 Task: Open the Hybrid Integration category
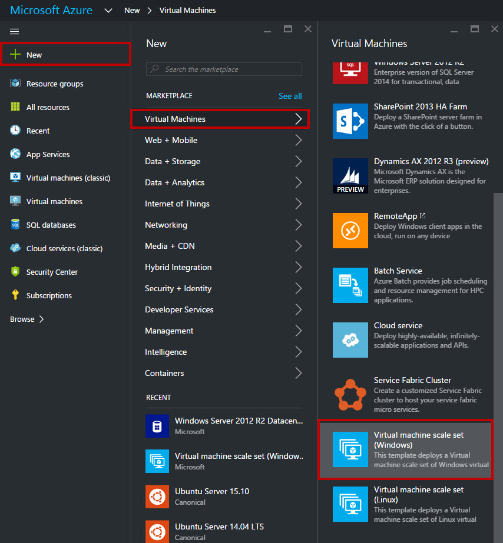coord(224,267)
